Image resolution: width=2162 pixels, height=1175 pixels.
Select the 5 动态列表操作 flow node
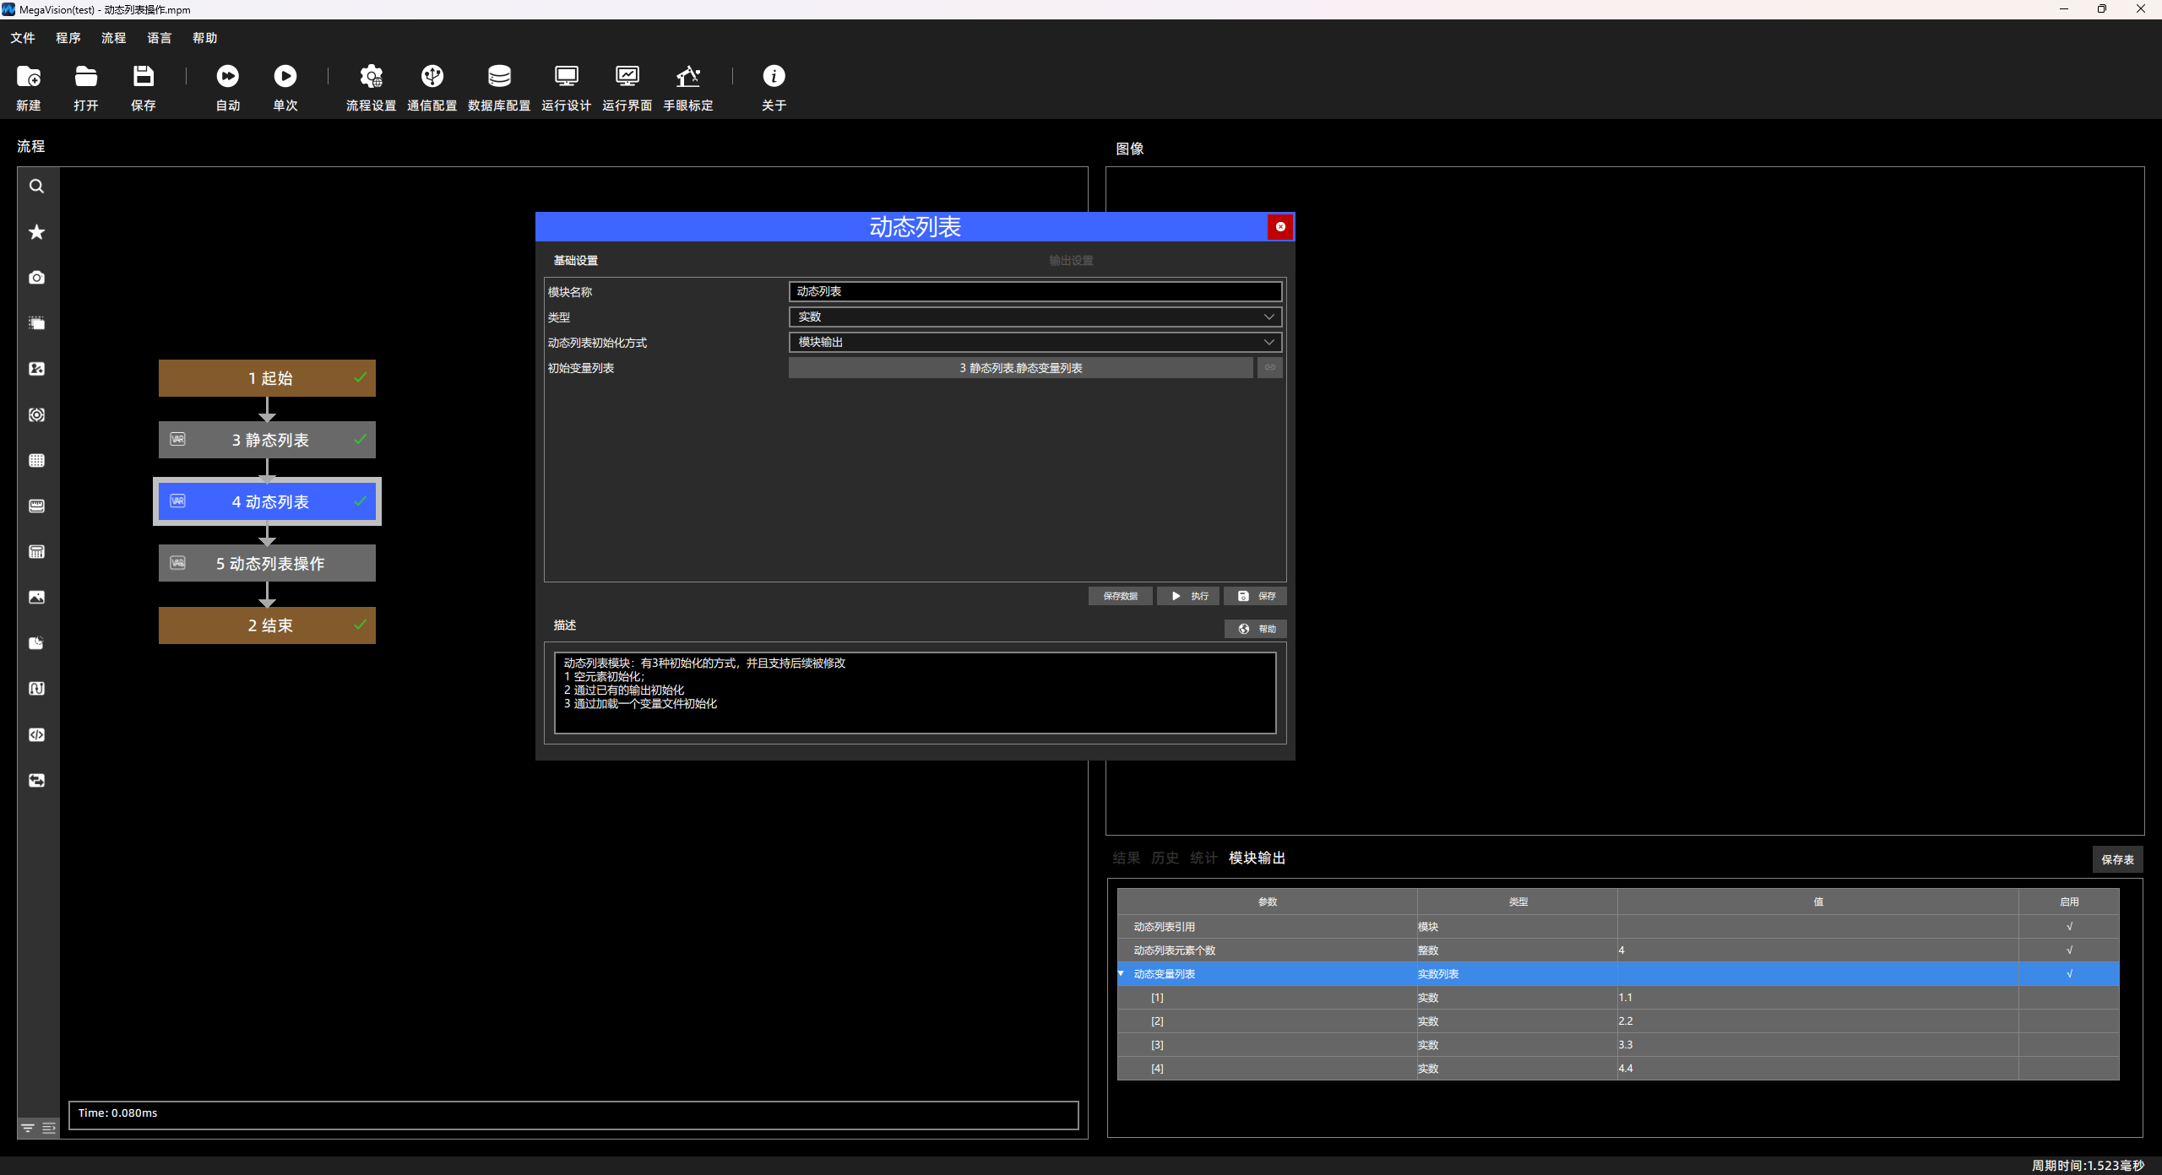click(x=267, y=563)
